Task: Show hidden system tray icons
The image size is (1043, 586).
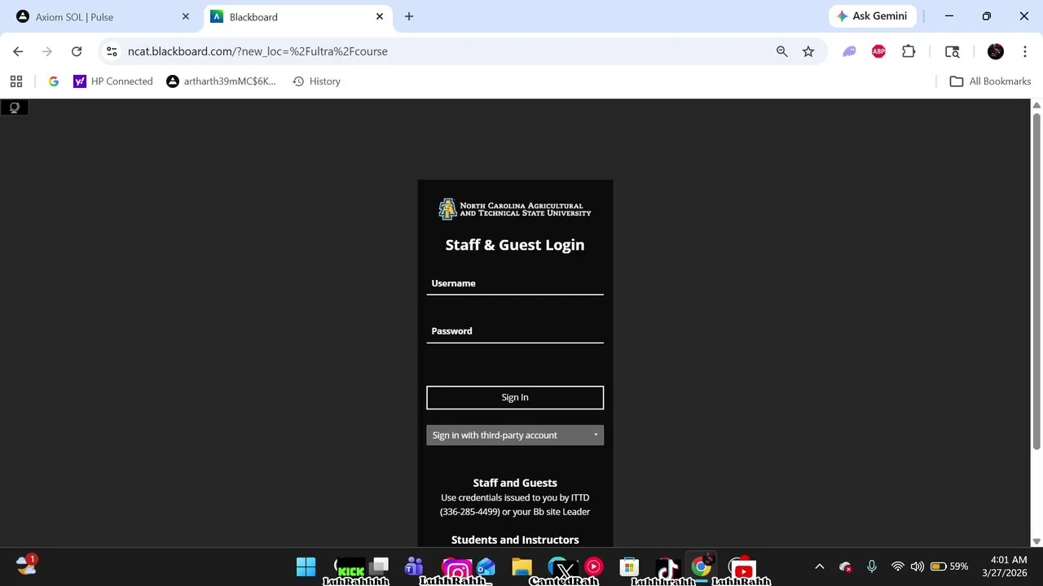Action: click(x=820, y=566)
